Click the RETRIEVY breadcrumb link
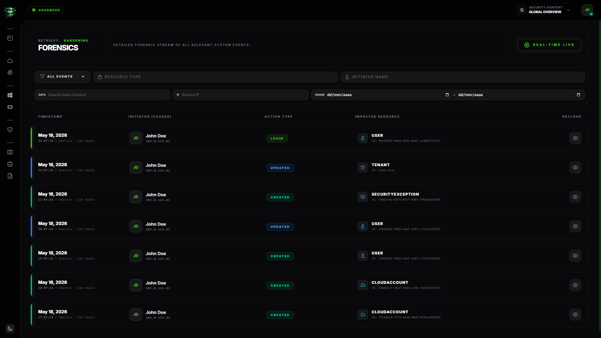The height and width of the screenshot is (338, 601). 48,41
